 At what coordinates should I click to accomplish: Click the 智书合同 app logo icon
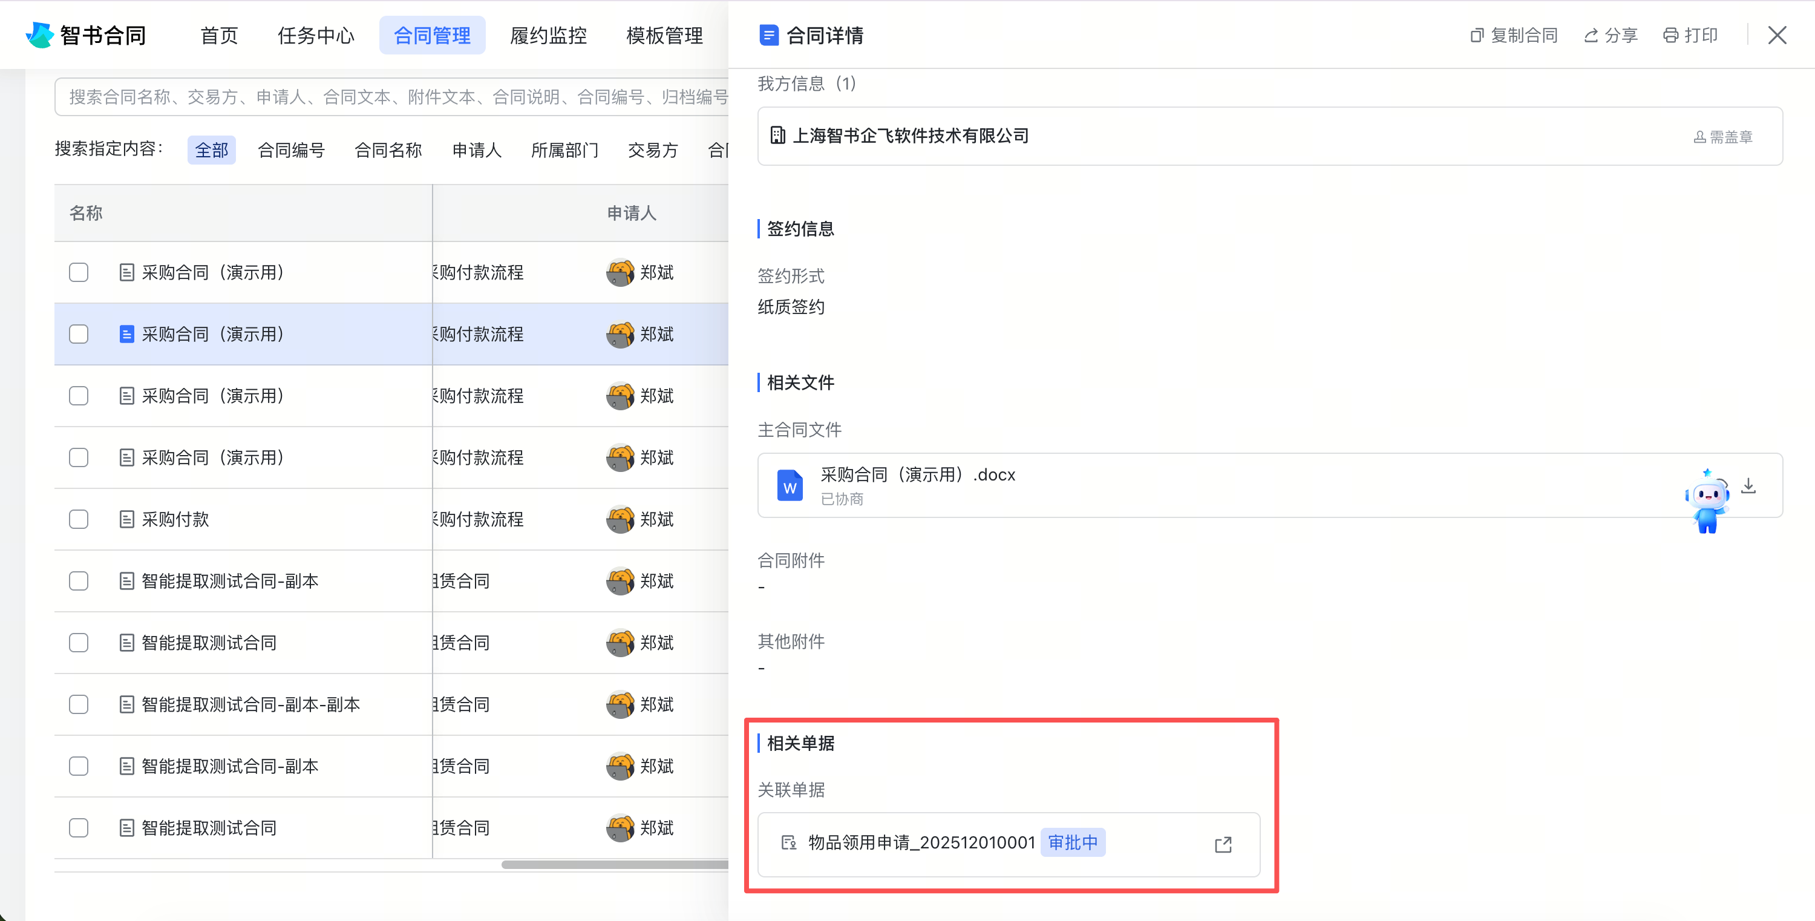pyautogui.click(x=40, y=34)
